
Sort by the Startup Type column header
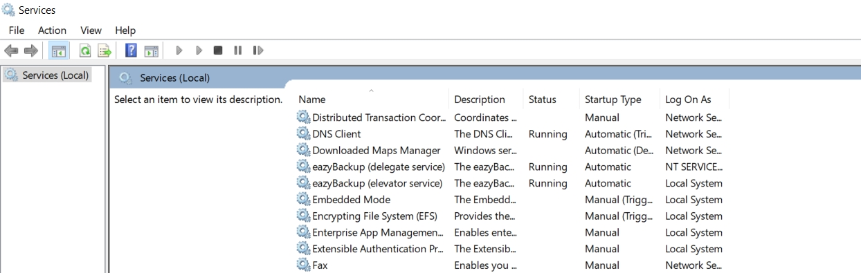point(619,99)
